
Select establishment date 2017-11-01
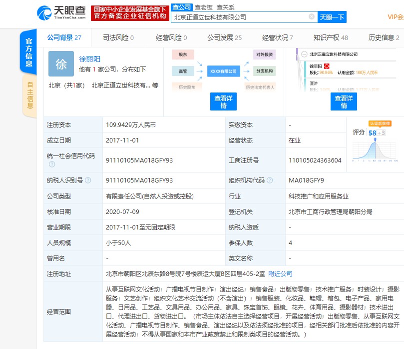click(122, 140)
